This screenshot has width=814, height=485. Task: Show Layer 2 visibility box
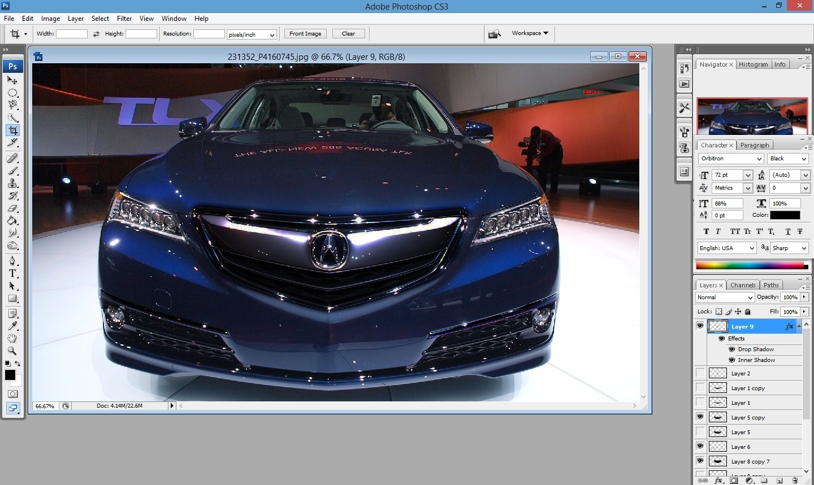(x=700, y=373)
